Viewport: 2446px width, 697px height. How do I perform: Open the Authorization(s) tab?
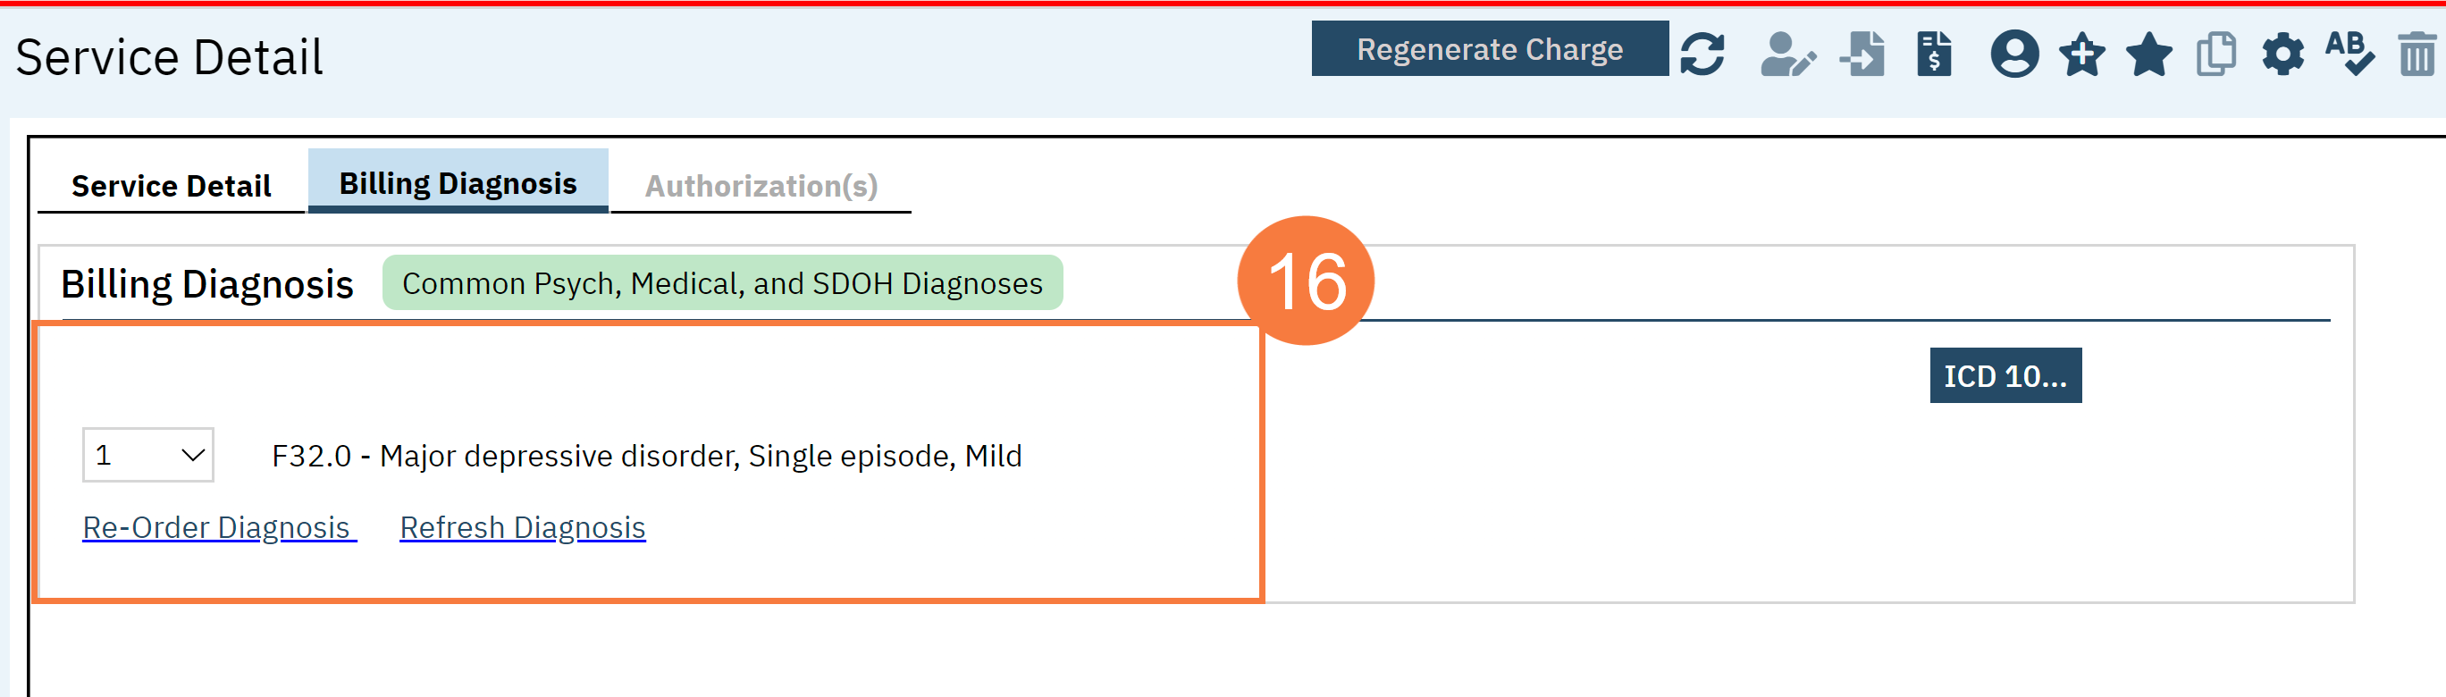761,186
